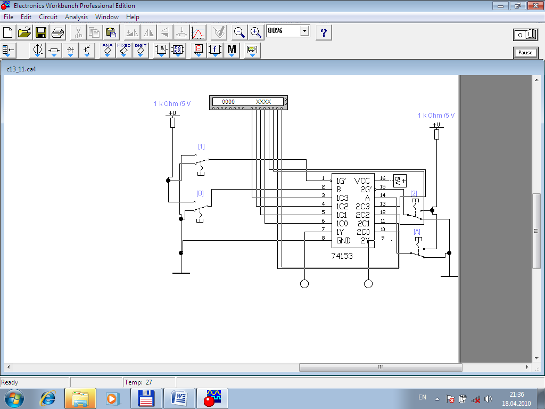
Task: Create subcircuit toolbar icon
Action: [182, 32]
